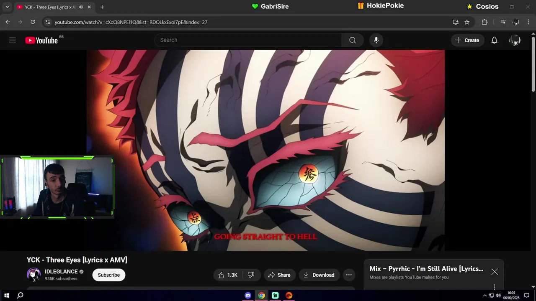The width and height of the screenshot is (536, 301).
Task: Click the search magnifier button
Action: tap(353, 40)
